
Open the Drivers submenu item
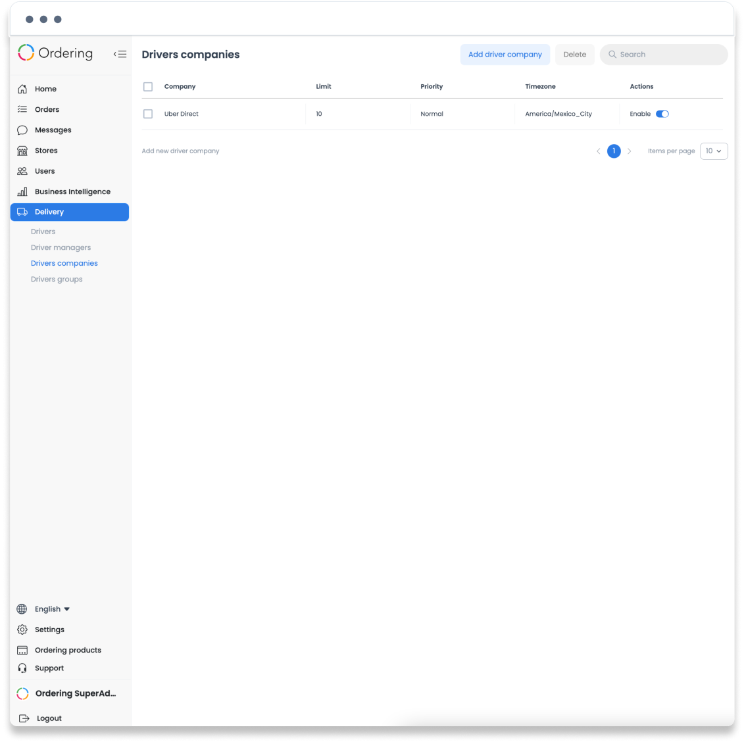point(43,232)
